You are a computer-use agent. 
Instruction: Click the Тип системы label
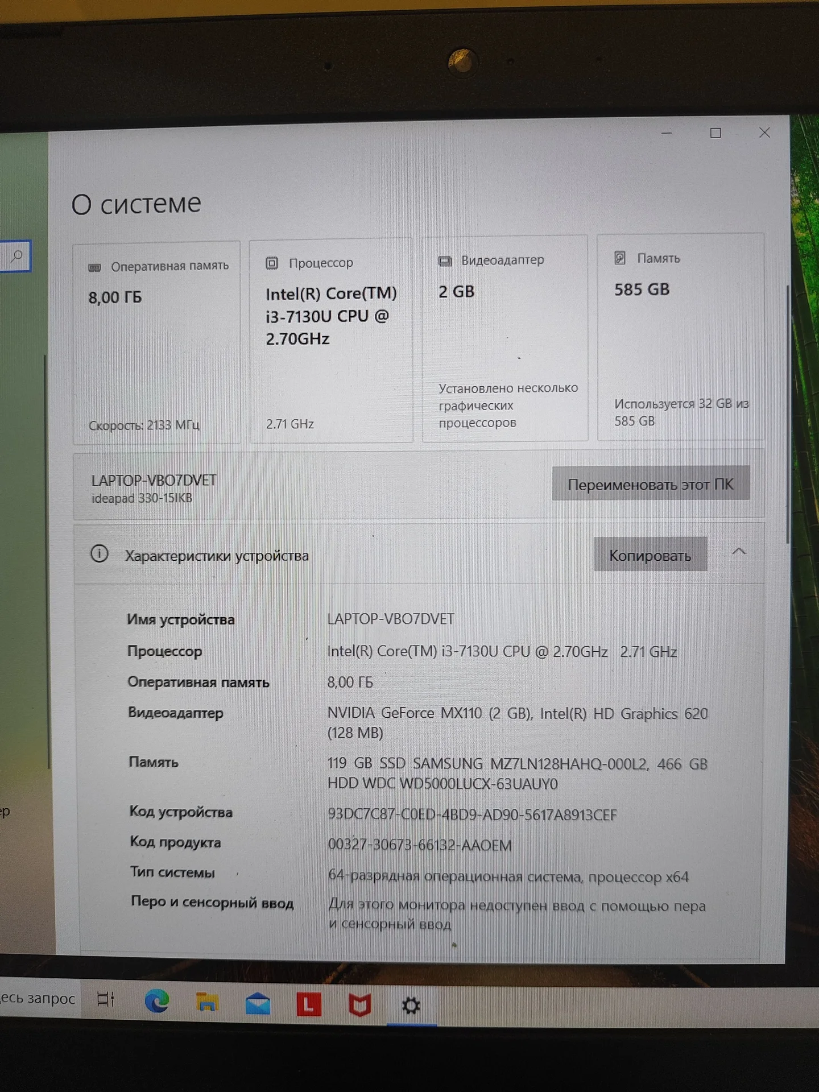point(172,872)
